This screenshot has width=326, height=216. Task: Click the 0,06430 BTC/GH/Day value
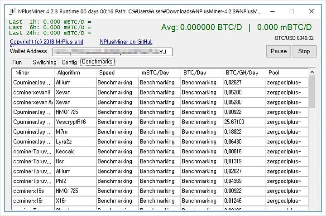pos(244,142)
